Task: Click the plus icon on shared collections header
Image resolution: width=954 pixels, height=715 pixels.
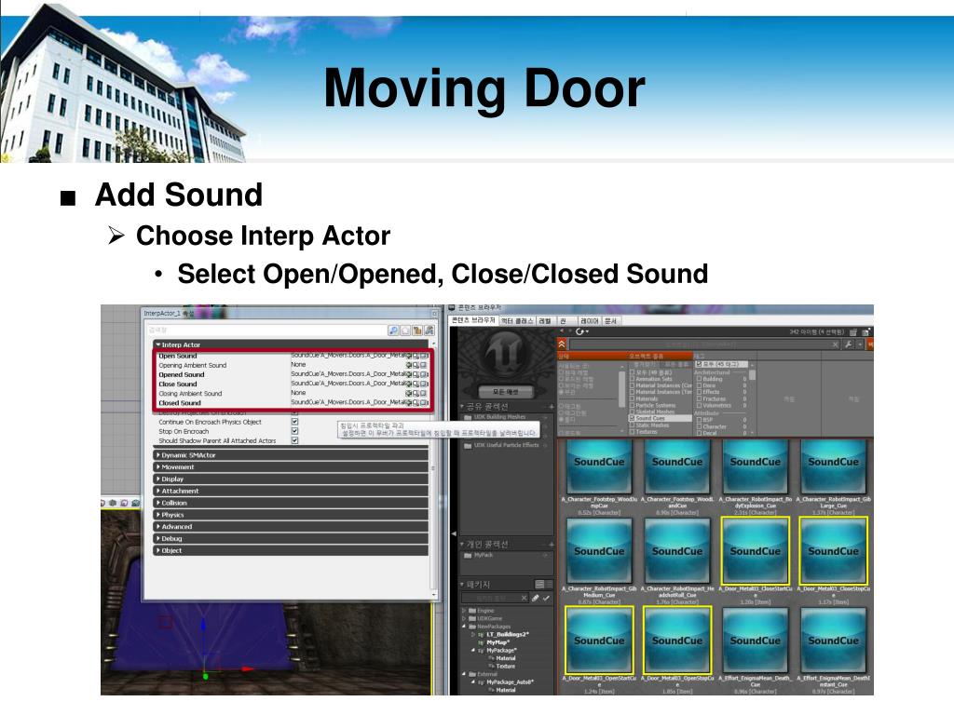Action: (x=551, y=407)
